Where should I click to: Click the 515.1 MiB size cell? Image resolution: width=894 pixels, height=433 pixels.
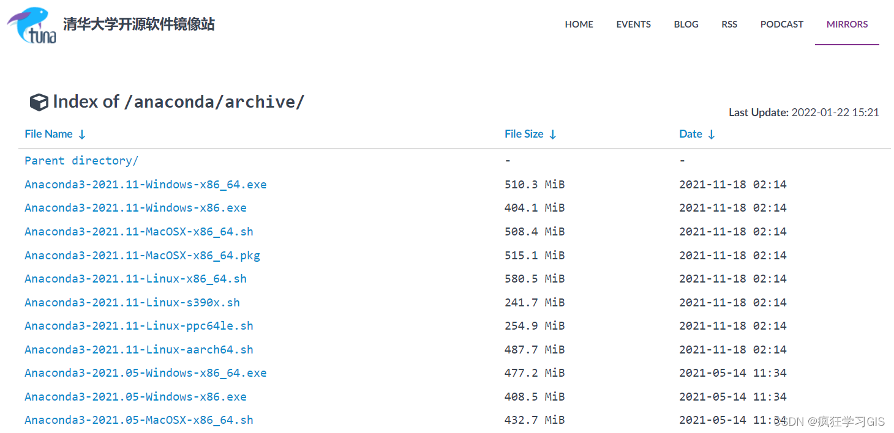coord(535,255)
